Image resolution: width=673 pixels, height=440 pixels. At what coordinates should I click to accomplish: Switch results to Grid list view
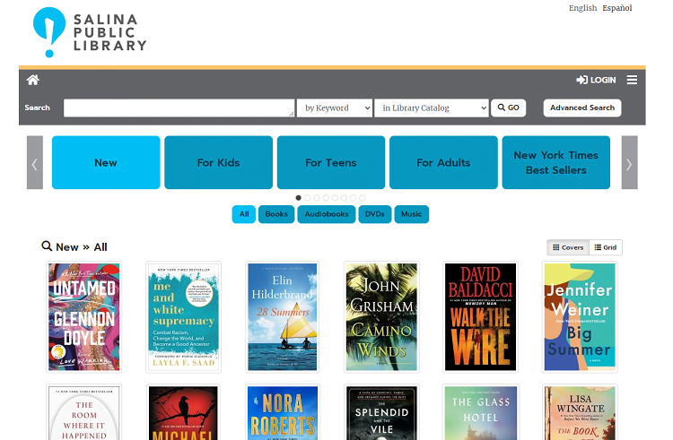click(606, 247)
